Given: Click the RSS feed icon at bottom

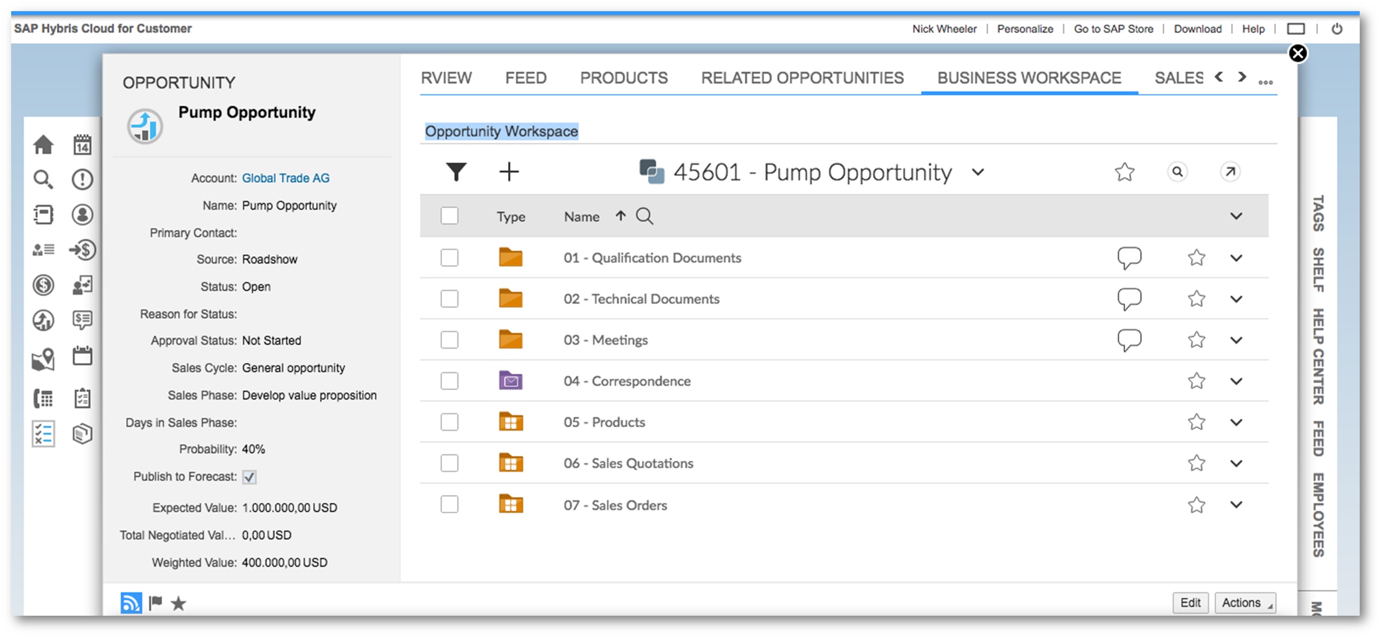Looking at the screenshot, I should 131,603.
